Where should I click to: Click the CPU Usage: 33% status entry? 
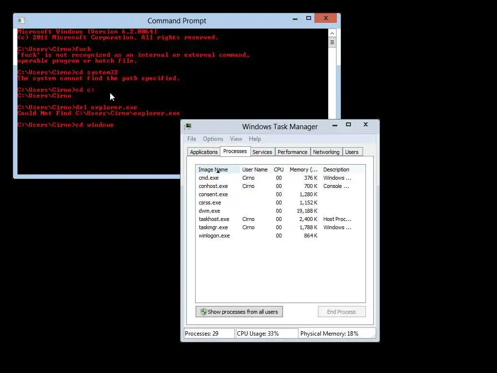267,334
